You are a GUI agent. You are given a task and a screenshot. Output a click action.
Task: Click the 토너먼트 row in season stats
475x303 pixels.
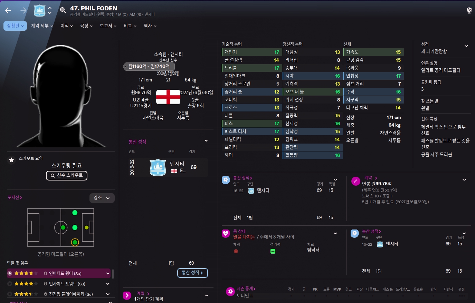[x=346, y=295]
